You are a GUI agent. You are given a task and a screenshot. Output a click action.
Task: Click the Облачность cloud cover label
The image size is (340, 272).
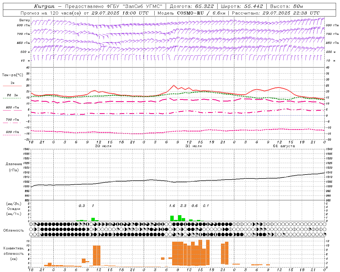(14, 230)
